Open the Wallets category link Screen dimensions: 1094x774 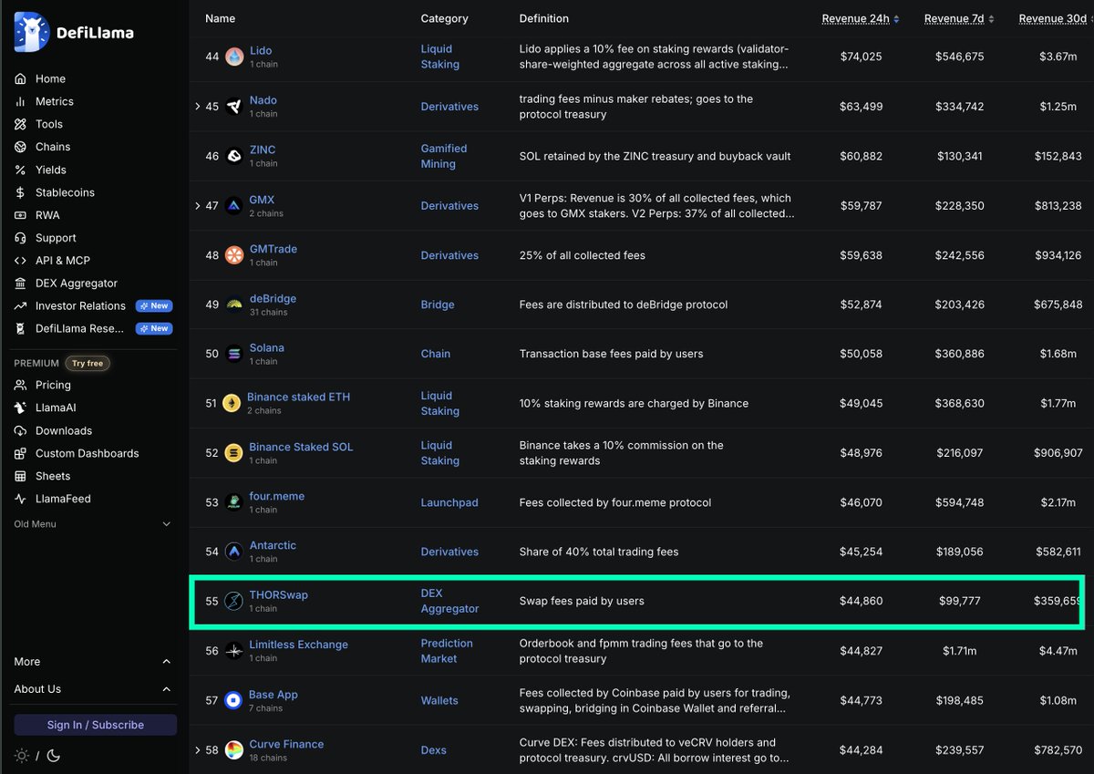point(439,700)
